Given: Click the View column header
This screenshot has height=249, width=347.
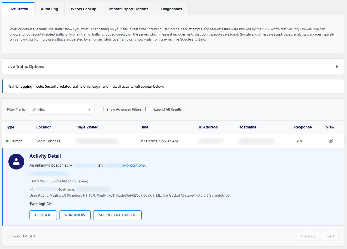Looking at the screenshot, I should click(330, 127).
